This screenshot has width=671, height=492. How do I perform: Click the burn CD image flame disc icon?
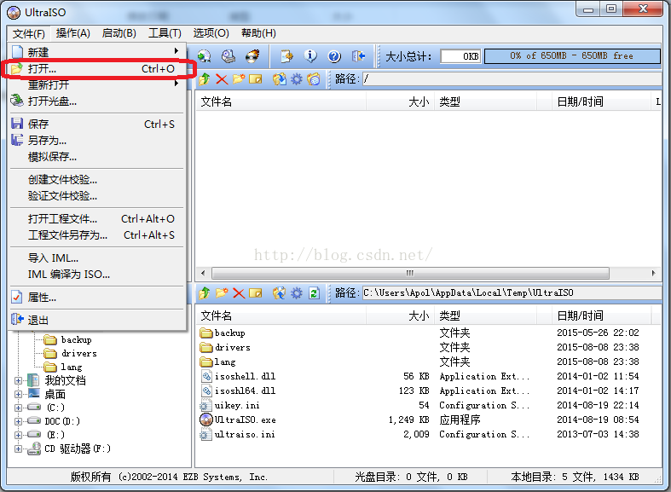click(x=252, y=56)
